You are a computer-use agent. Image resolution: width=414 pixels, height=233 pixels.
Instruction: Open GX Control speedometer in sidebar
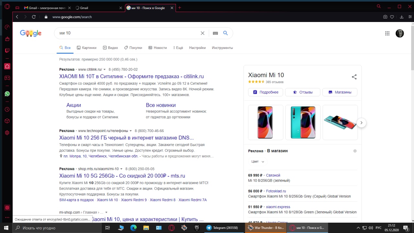coord(7,27)
